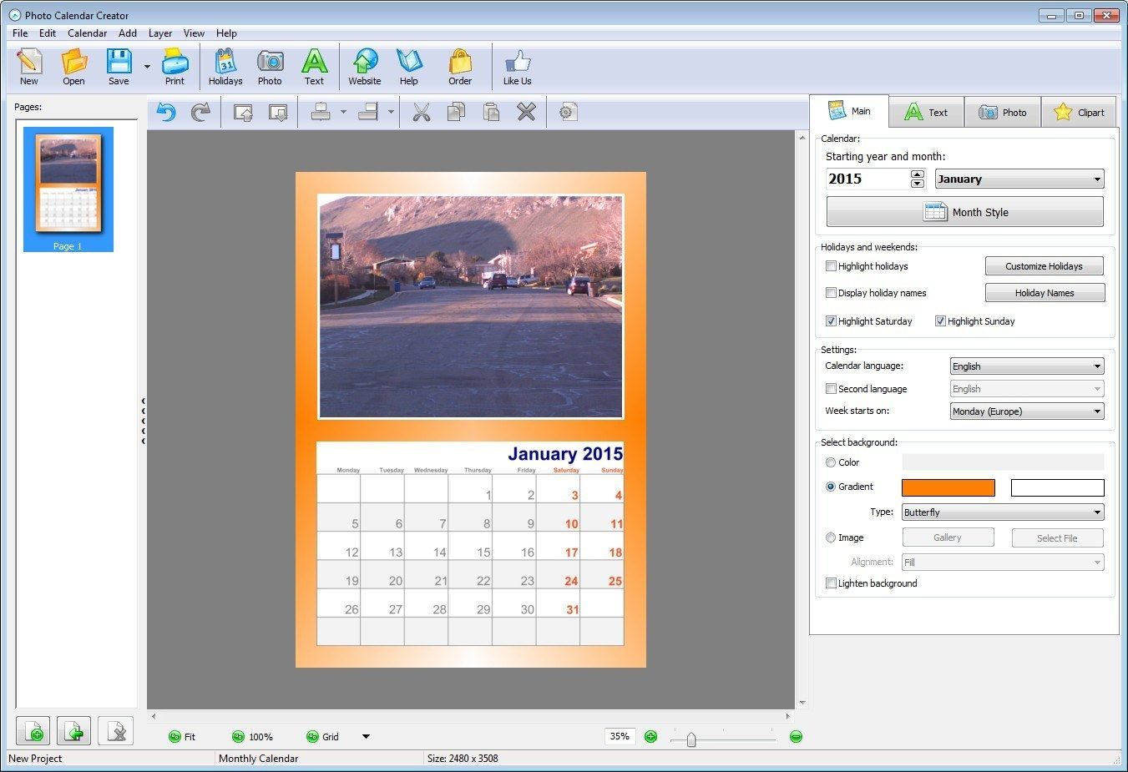Viewport: 1128px width, 772px height.
Task: Open the Holidays tool
Action: [225, 66]
